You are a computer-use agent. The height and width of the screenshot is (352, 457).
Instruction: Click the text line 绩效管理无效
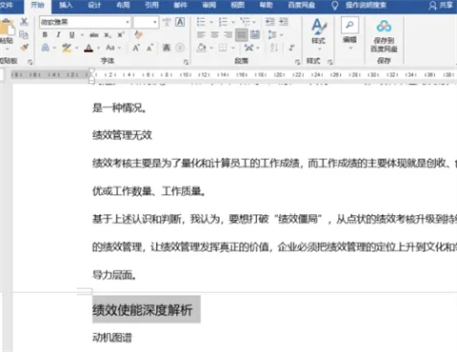point(122,135)
